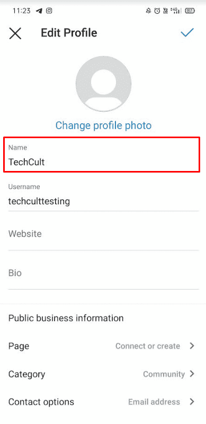
Task: Open Community category setting
Action: point(164,374)
